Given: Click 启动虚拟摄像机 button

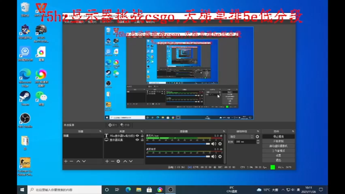Looking at the screenshot, I should coord(278,146).
